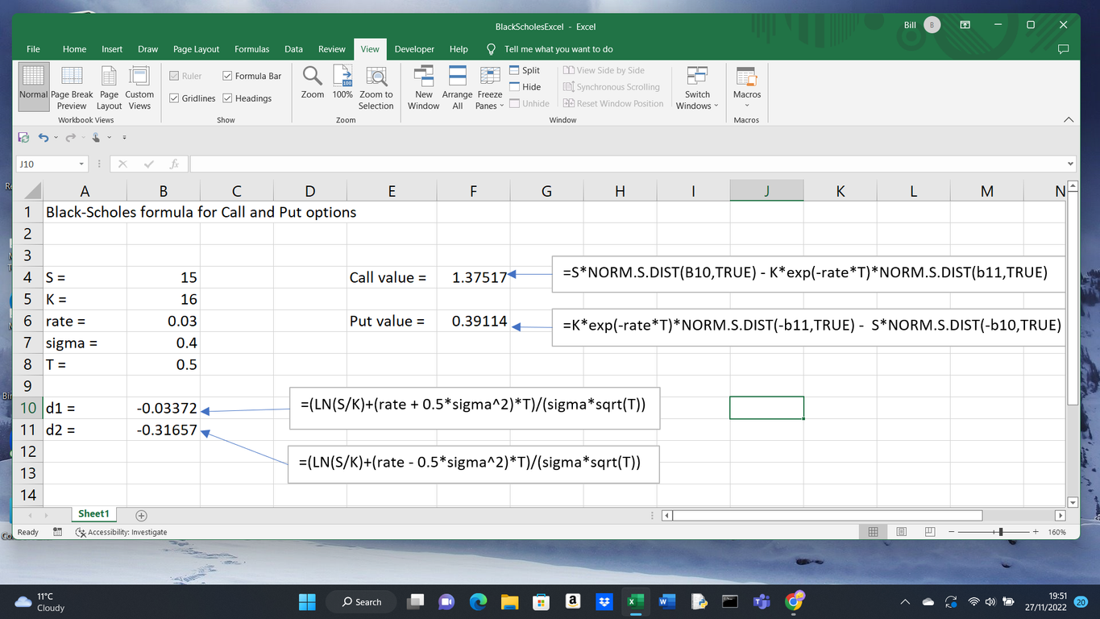
Task: Switch to the Home tab
Action: [74, 49]
